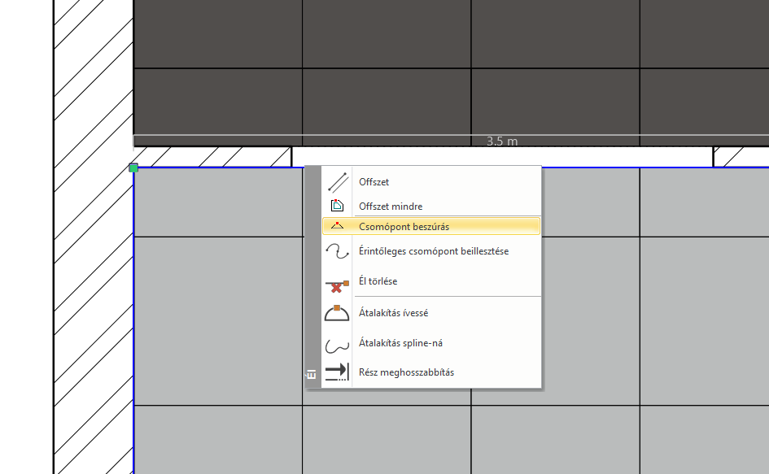Viewport: 769px width, 474px height.
Task: Choose Offszet from the context menu
Action: pos(431,182)
